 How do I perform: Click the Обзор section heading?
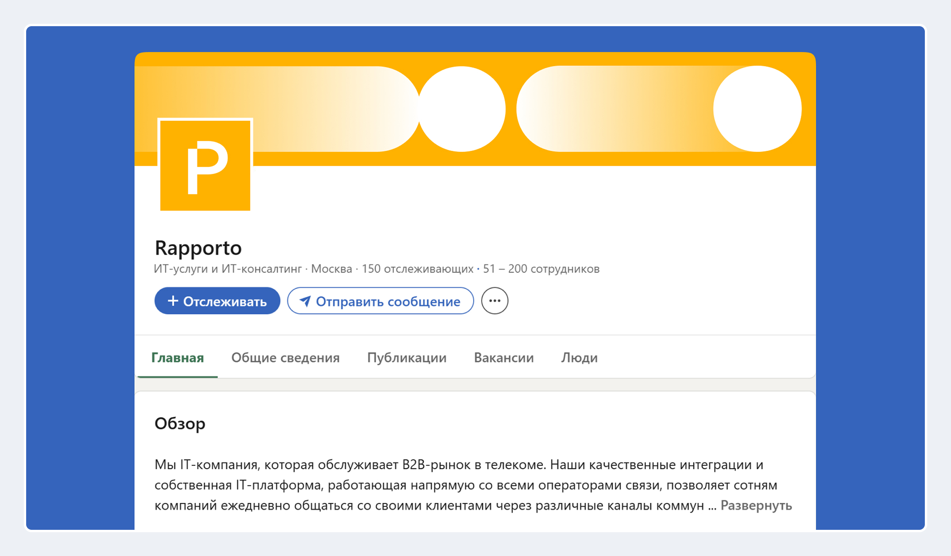pyautogui.click(x=180, y=424)
